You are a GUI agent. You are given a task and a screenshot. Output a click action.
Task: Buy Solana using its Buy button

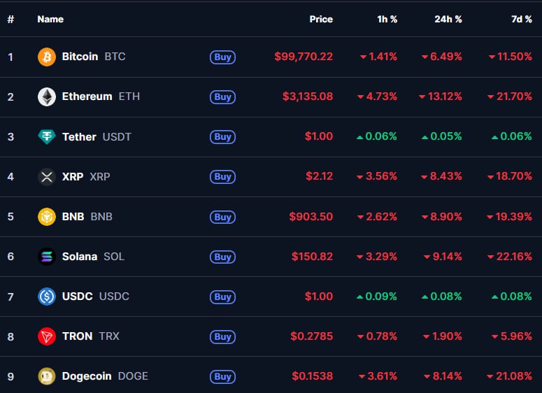[x=222, y=257]
